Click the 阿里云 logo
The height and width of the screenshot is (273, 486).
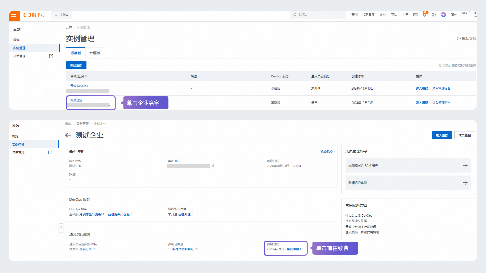tap(34, 15)
